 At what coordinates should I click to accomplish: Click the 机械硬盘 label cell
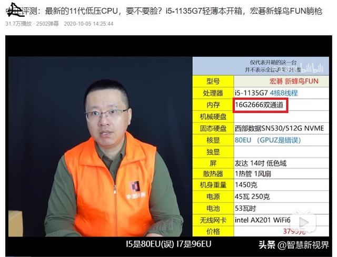point(213,117)
